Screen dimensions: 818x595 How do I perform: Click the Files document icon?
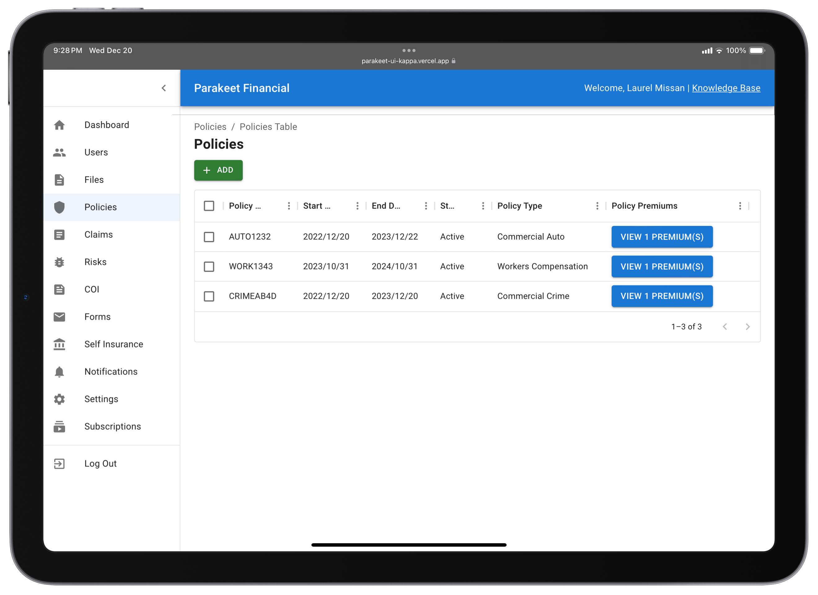[x=59, y=180]
